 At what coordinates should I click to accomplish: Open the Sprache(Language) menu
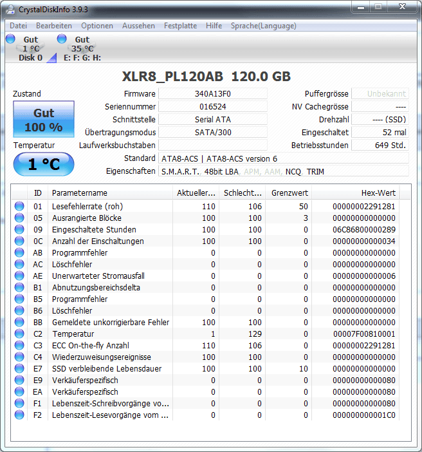(263, 26)
